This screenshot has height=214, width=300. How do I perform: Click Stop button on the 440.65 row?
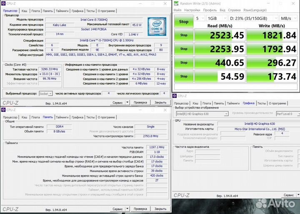(x=184, y=62)
